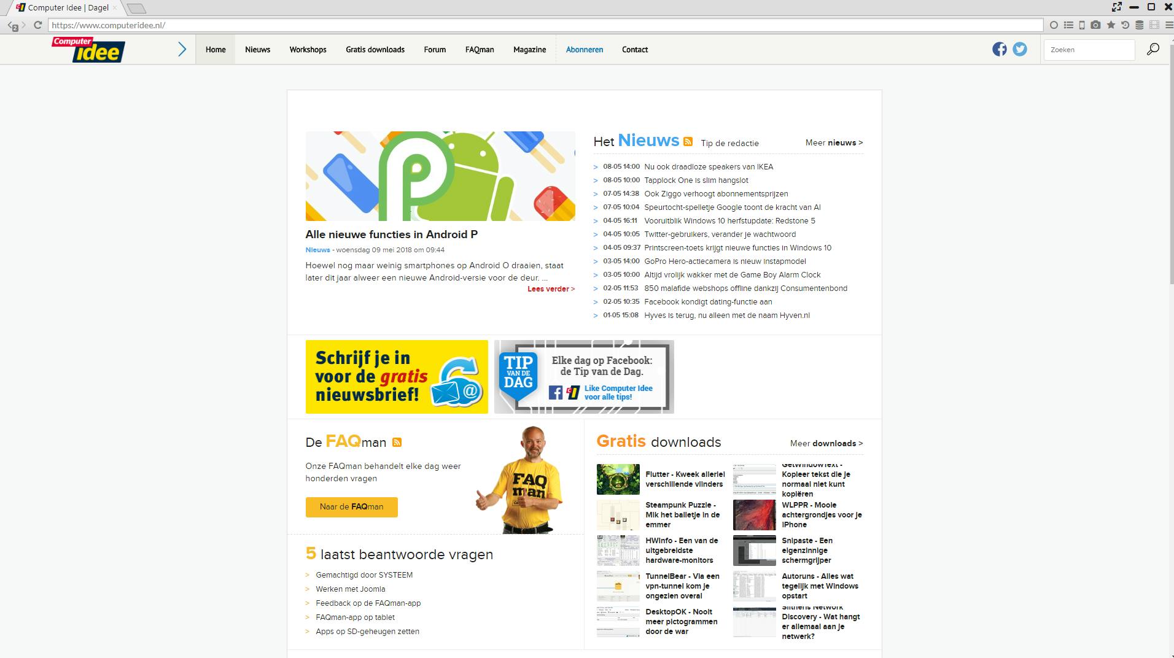Open the hamburger menu icon at top right

coord(1168,25)
